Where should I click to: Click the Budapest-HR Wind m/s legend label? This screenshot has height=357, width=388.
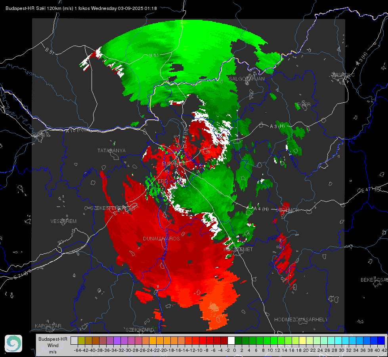[53, 345]
